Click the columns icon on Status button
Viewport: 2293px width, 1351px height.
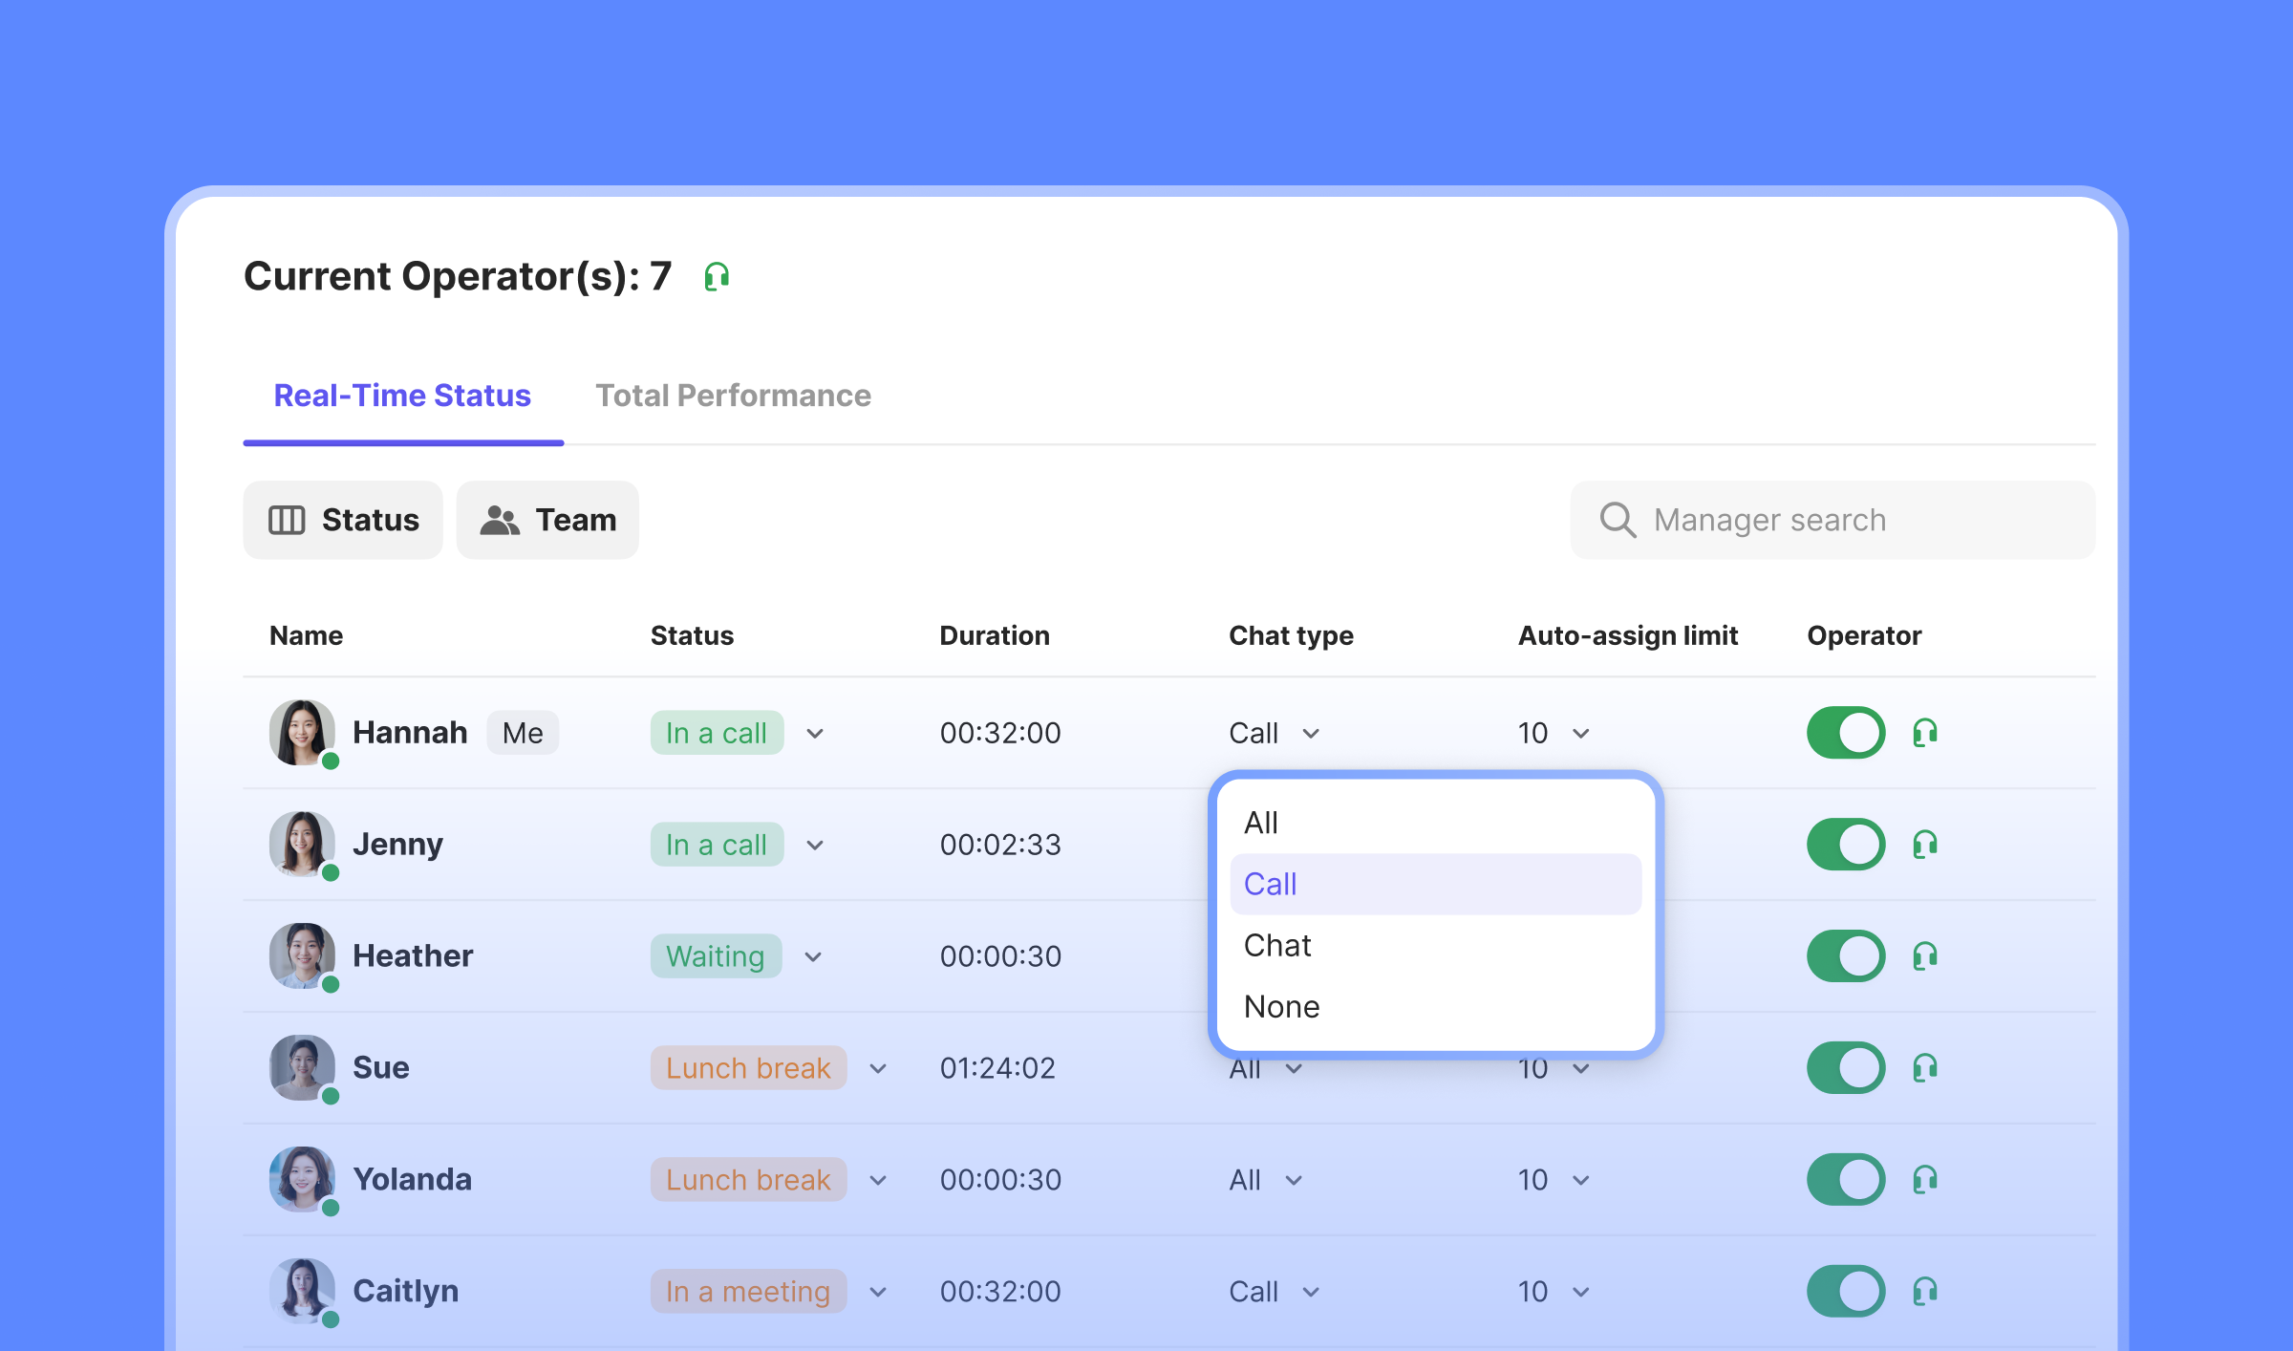287,520
